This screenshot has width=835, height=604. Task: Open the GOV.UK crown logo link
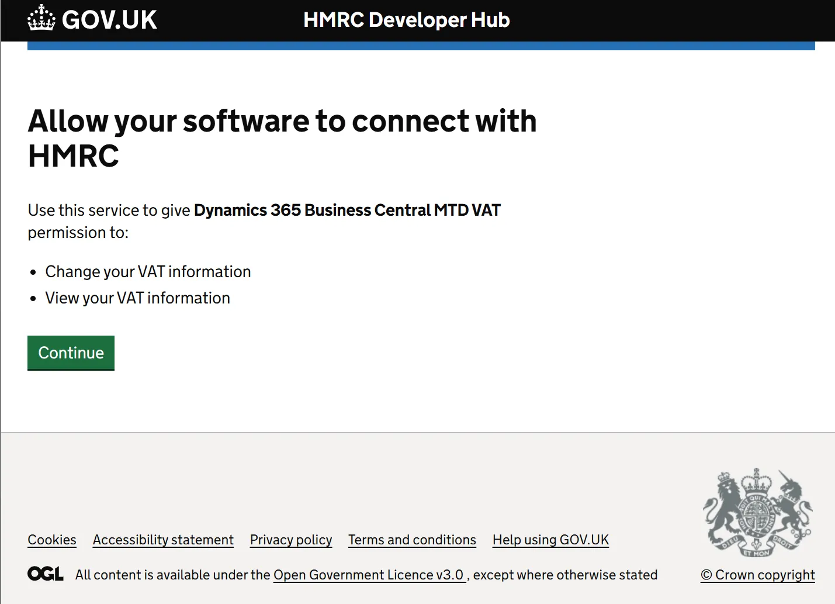click(92, 19)
